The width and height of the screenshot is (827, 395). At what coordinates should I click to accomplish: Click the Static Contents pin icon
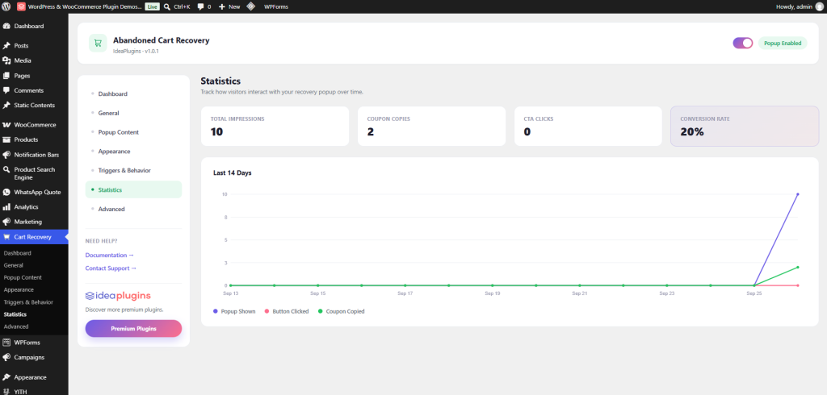point(6,106)
